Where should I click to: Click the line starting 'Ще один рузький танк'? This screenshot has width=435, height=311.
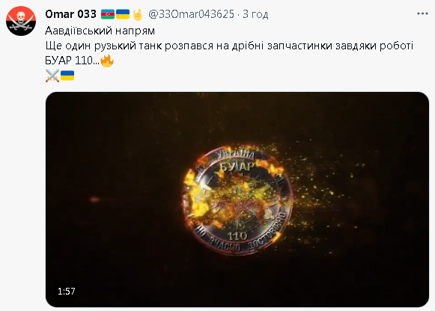(x=229, y=46)
